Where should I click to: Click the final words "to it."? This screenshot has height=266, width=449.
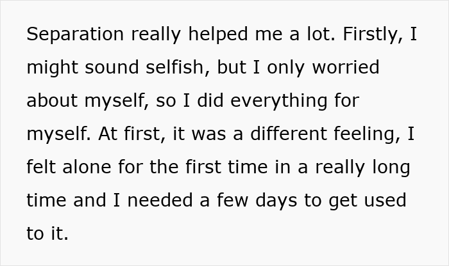click(x=47, y=233)
